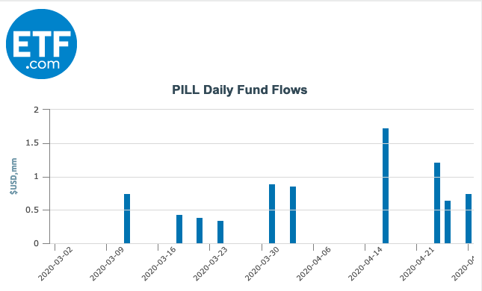The height and width of the screenshot is (291, 482).
Task: Click the partially cut-off bar at right edge
Action: pyautogui.click(x=469, y=219)
